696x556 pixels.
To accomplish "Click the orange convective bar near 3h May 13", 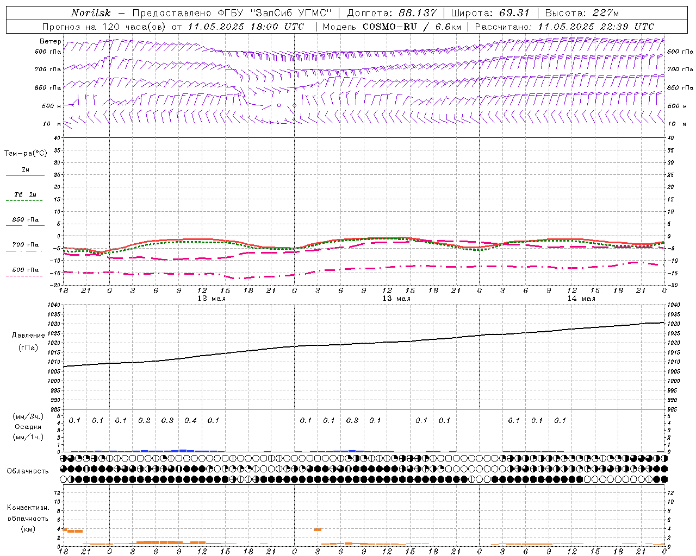I will [318, 529].
